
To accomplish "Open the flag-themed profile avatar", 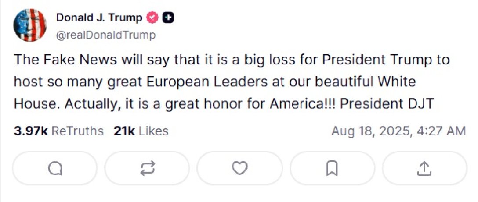I will pyautogui.click(x=30, y=25).
